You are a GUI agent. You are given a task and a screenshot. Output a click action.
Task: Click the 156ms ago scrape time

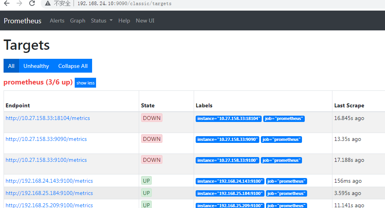[x=348, y=181]
